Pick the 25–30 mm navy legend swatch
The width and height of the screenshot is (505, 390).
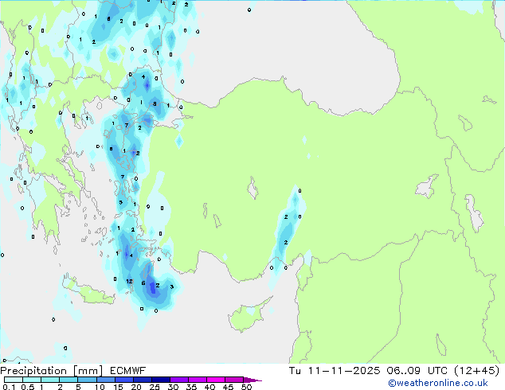click(x=161, y=380)
